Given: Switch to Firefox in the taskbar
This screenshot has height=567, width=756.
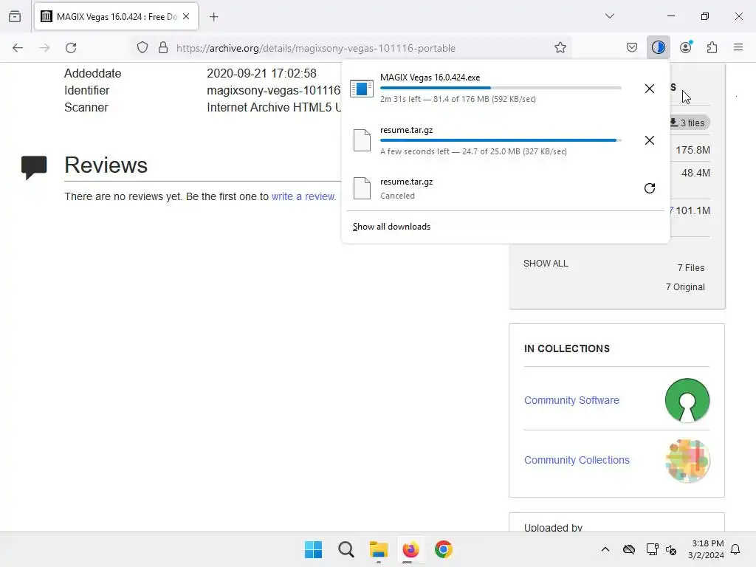Looking at the screenshot, I should pyautogui.click(x=410, y=549).
